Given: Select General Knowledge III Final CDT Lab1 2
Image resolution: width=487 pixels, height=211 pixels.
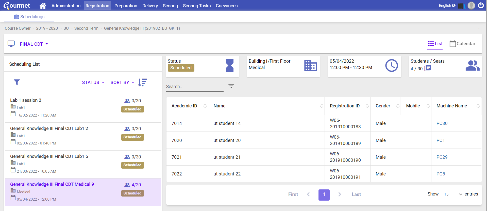Looking at the screenshot, I should point(83,136).
